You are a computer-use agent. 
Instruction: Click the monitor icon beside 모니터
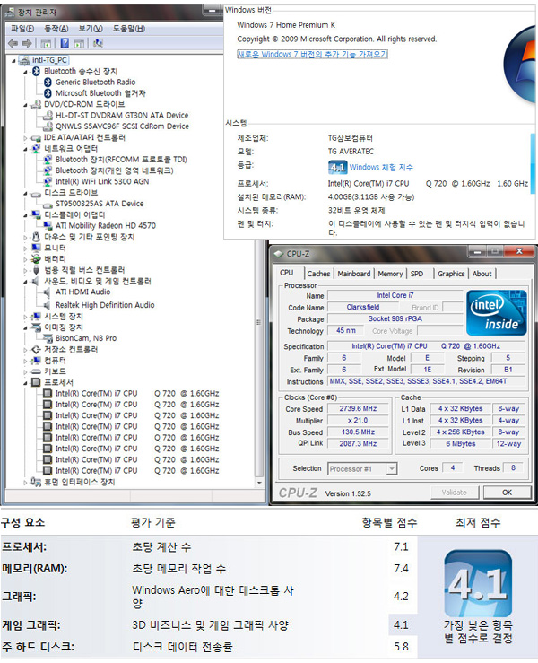click(x=37, y=248)
